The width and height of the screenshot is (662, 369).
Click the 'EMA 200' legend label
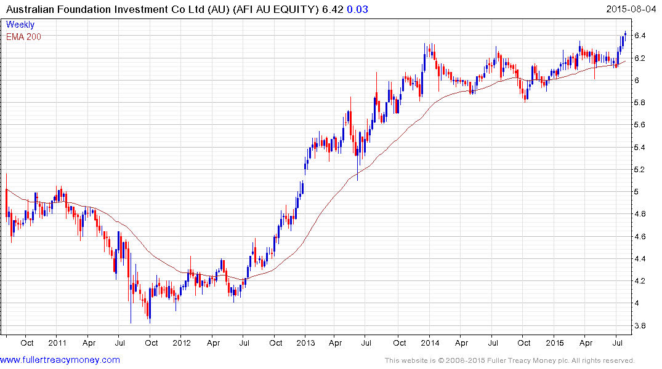point(23,37)
